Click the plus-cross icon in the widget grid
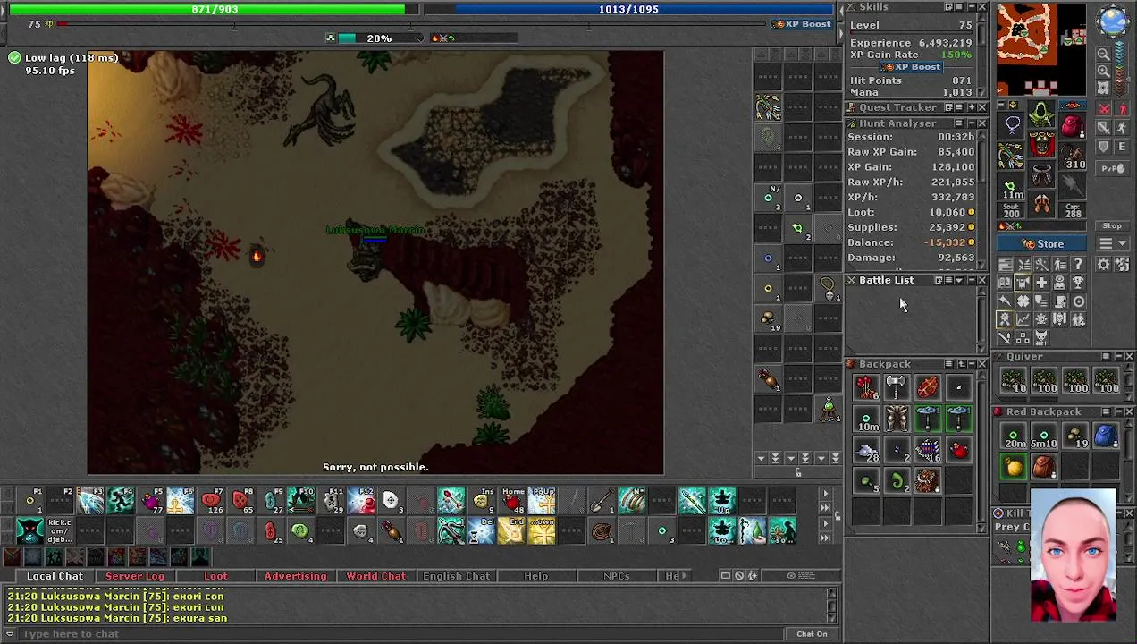The width and height of the screenshot is (1137, 644). [x=1041, y=283]
